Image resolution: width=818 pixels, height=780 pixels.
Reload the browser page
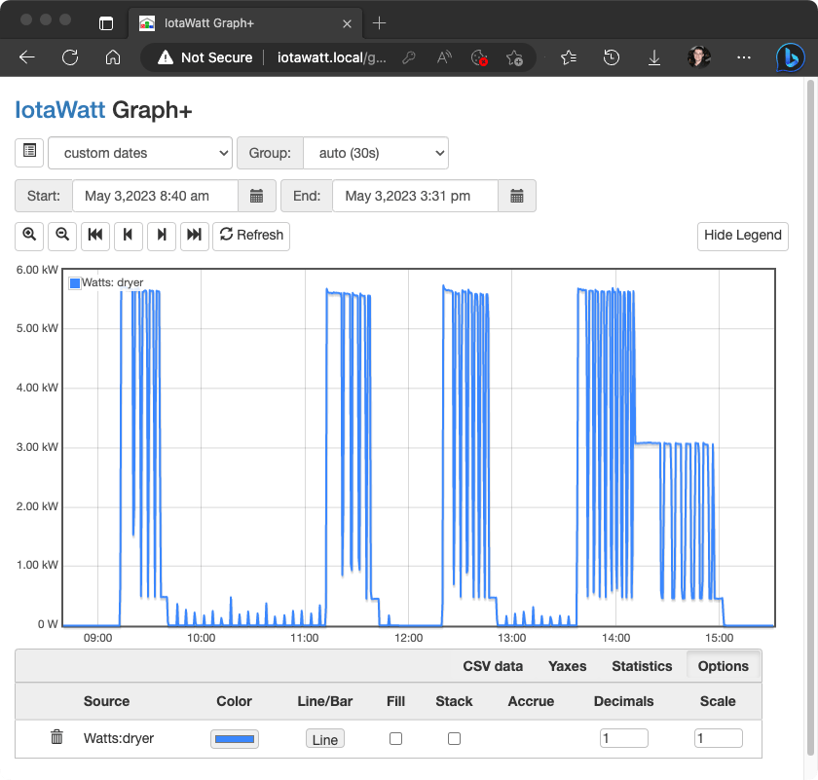pyautogui.click(x=70, y=57)
